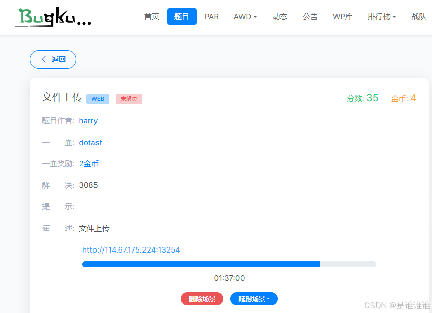Open first blood user dotast link
Image resolution: width=432 pixels, height=313 pixels.
90,142
